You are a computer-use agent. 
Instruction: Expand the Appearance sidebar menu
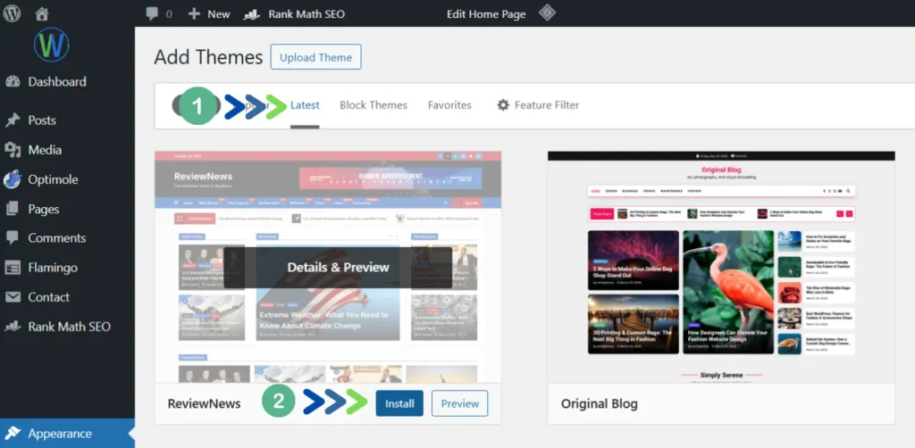click(59, 434)
